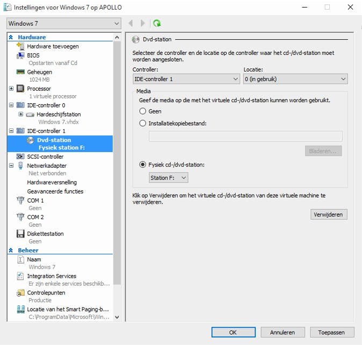Click the IDE-controller 1 icon
362x345 pixels.
[x=20, y=131]
